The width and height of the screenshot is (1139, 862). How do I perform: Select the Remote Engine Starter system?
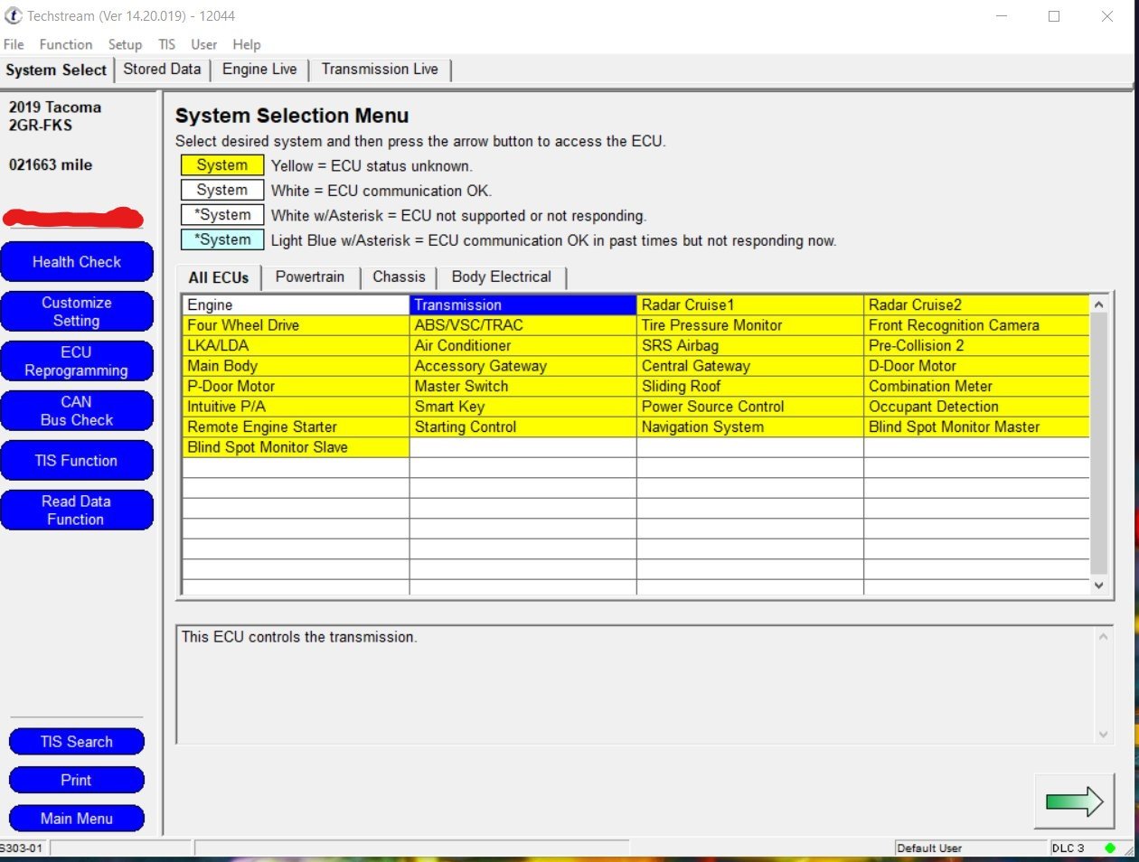pos(296,427)
